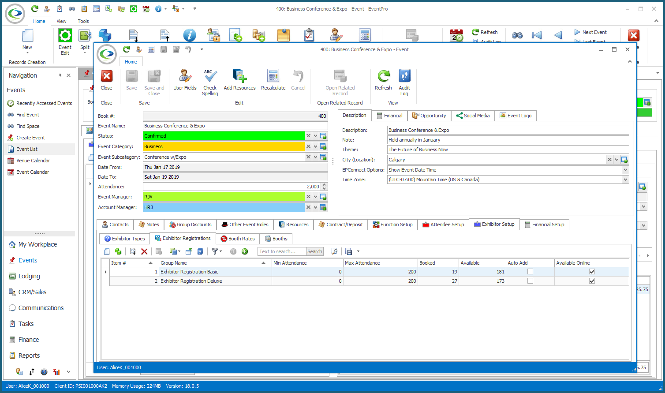
Task: Open lookup for Event Manager field
Action: click(x=323, y=197)
